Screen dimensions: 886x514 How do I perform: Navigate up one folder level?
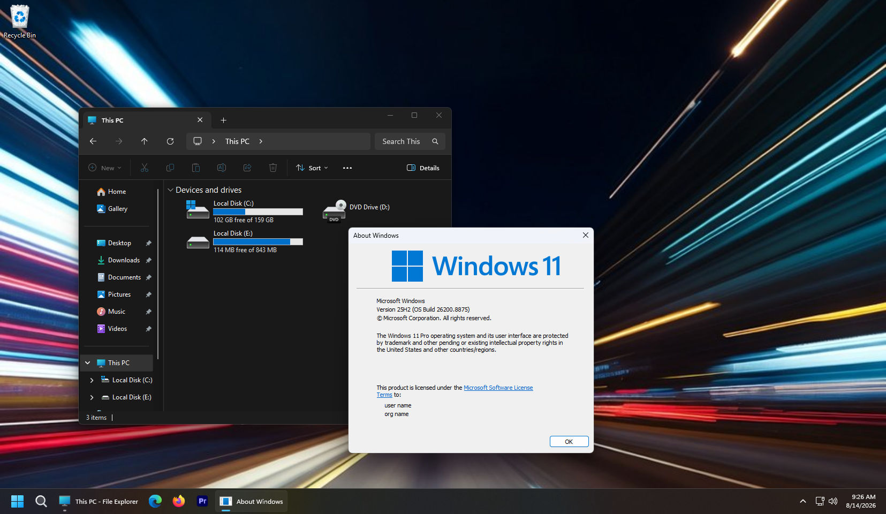(145, 141)
